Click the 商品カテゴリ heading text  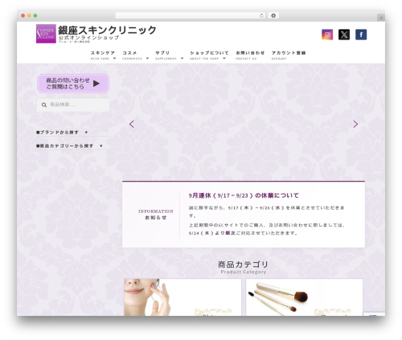coord(243,264)
